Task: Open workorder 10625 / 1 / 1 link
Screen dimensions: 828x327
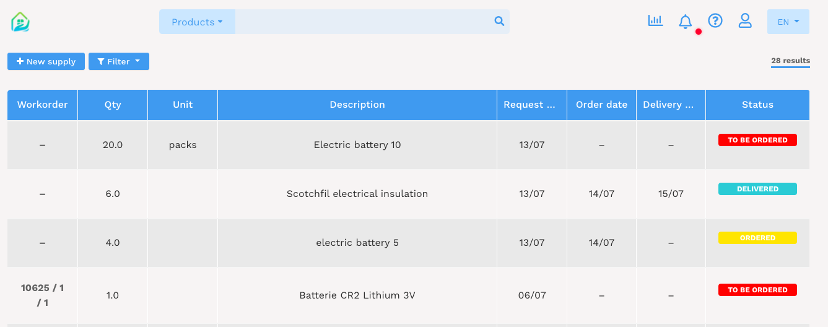Action: 42,295
